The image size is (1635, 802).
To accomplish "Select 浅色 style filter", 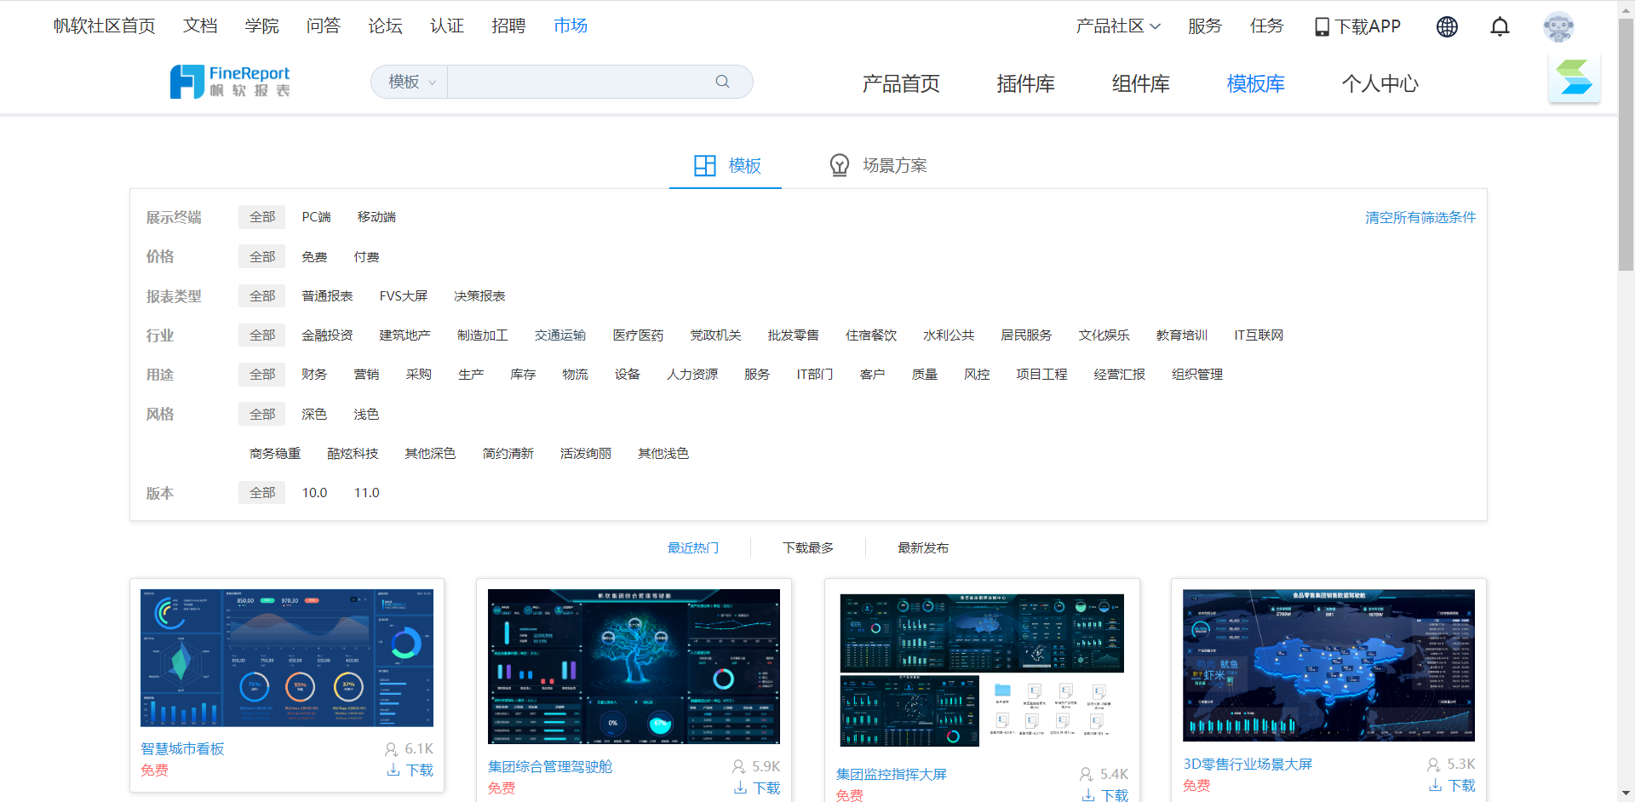I will (x=366, y=414).
